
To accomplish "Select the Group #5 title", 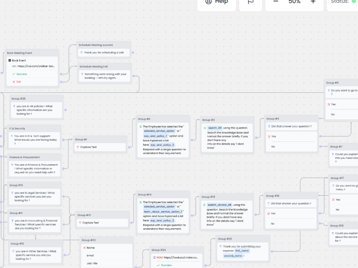I will coord(332,83).
